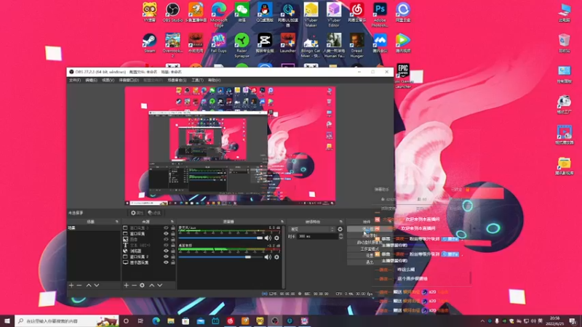Open the 视图(V) menu in OBS
The width and height of the screenshot is (582, 327).
click(108, 80)
